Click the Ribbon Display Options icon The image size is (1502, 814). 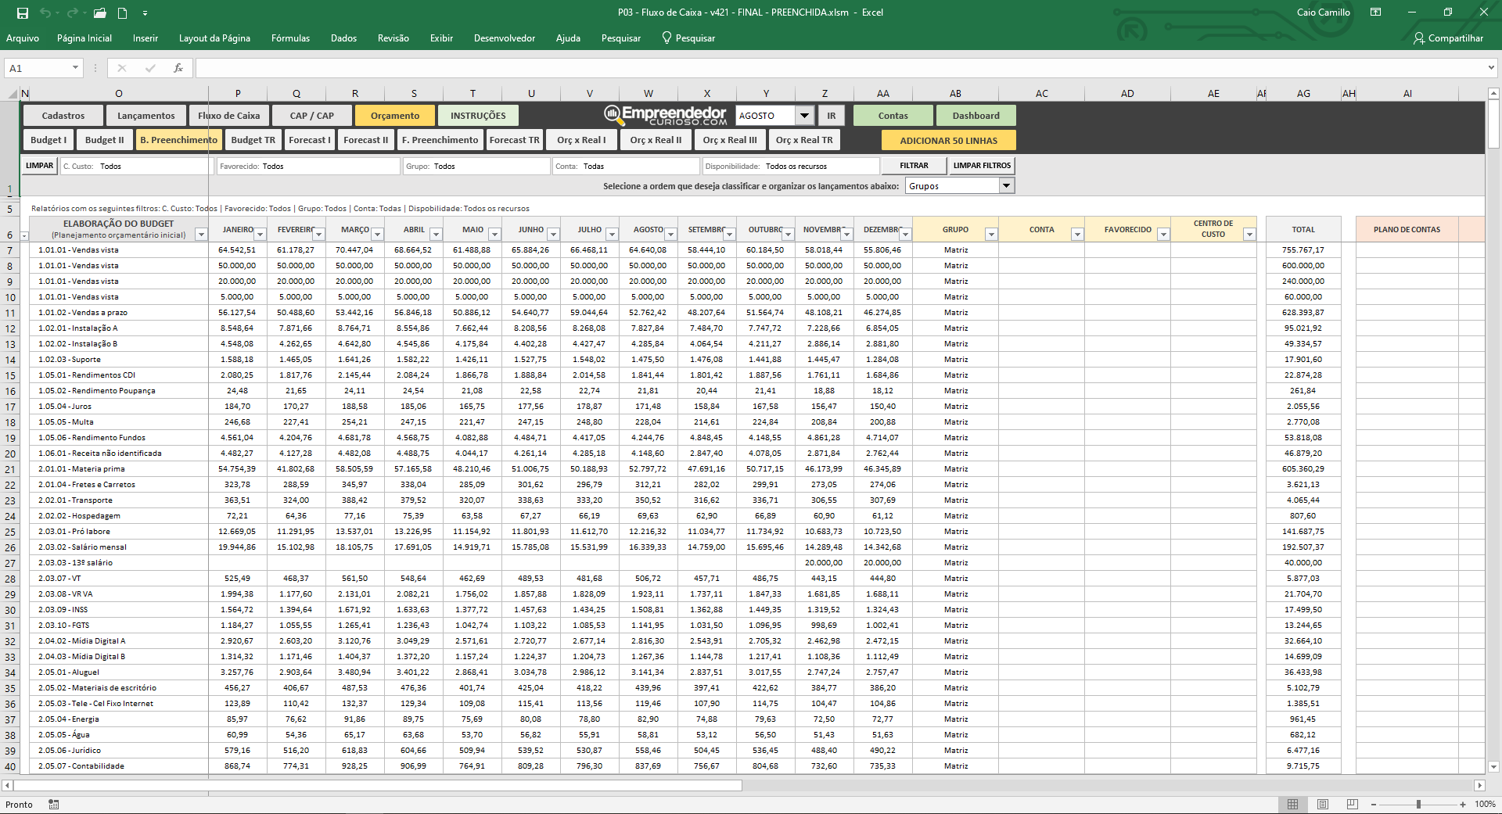[x=1375, y=13]
